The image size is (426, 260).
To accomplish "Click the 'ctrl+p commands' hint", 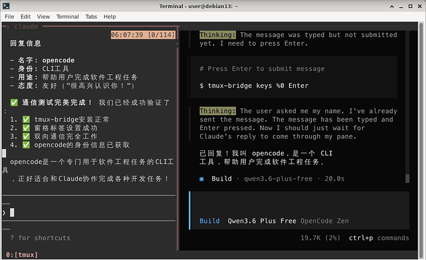I will (x=378, y=238).
